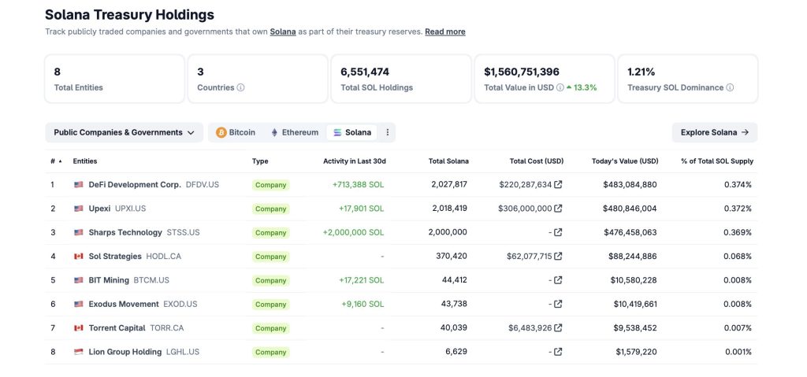Image resolution: width=807 pixels, height=377 pixels.
Task: Click the Company tag for BIT Mining
Action: coord(270,280)
